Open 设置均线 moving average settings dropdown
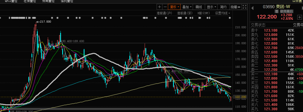This screenshot has height=112, width=303. click(x=222, y=13)
